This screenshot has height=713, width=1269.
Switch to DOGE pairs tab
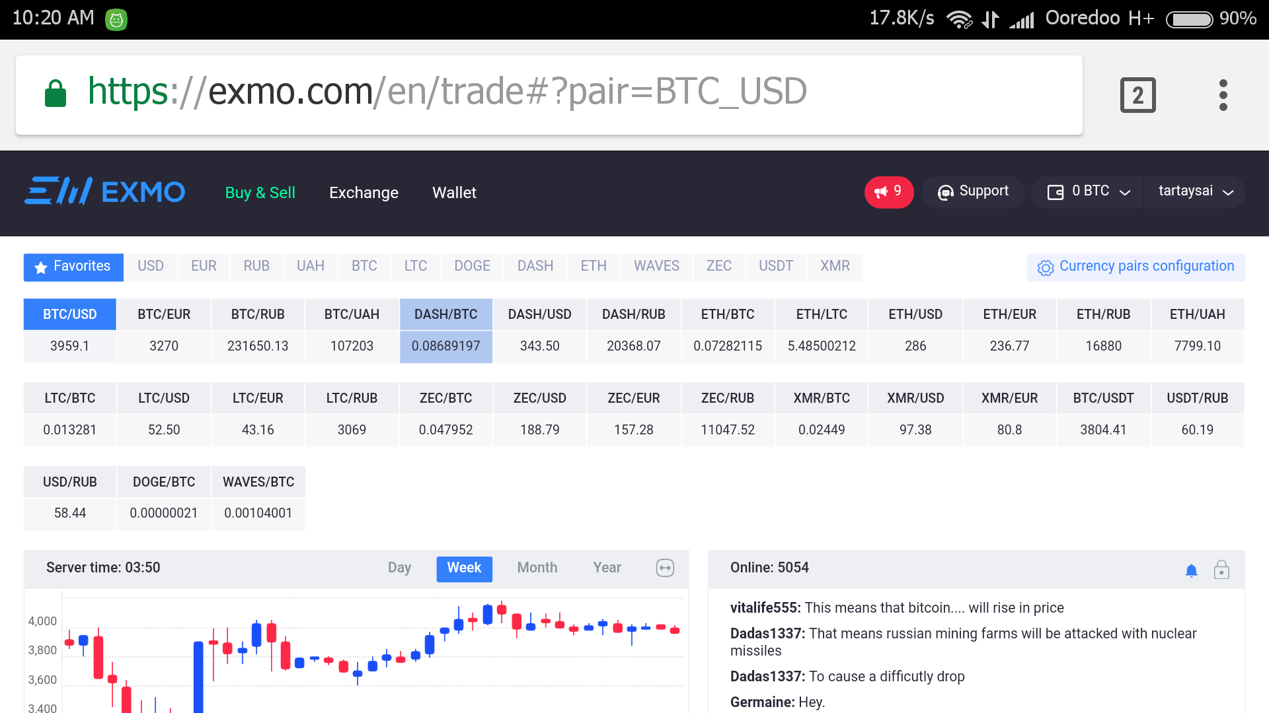coord(472,267)
